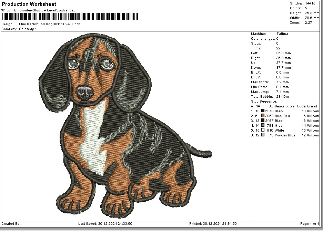Click the 'Code' column header
This screenshot has height=231, width=323.
(x=301, y=106)
